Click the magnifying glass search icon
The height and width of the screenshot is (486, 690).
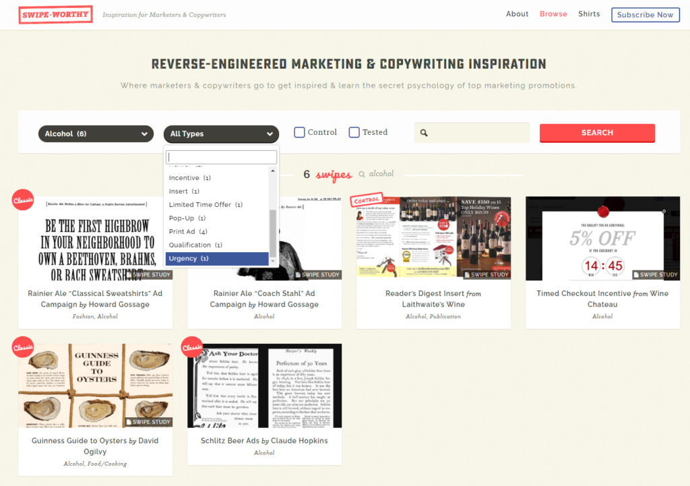[x=425, y=133]
